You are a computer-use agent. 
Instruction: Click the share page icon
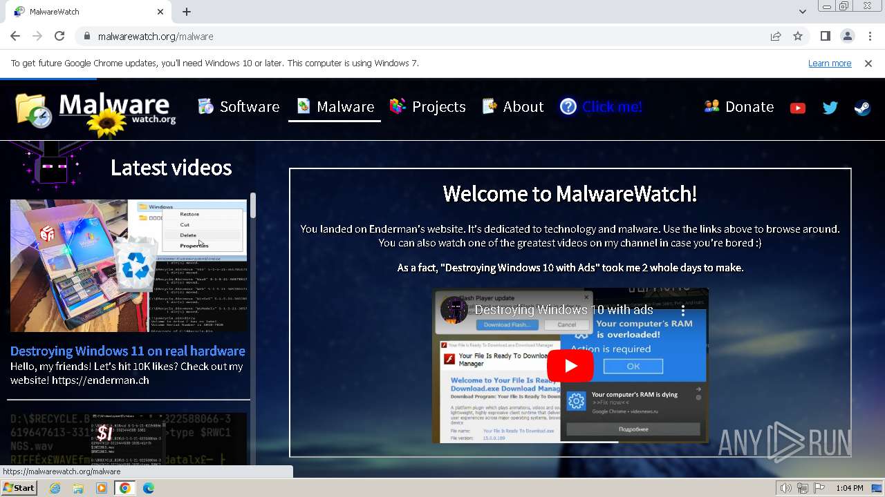(776, 36)
